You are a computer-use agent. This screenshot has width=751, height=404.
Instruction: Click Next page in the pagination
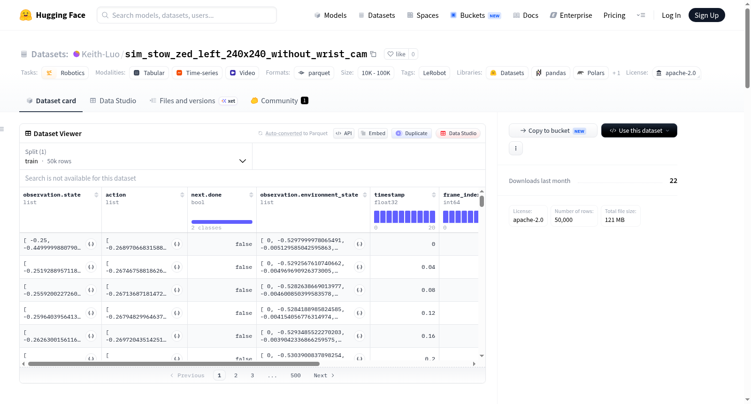click(x=324, y=375)
